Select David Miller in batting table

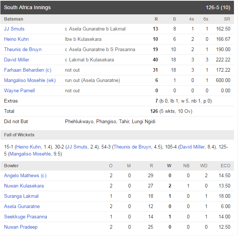coord(17,60)
